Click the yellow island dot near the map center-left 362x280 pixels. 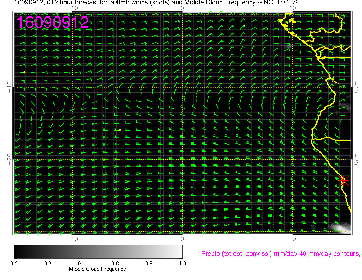pos(119,130)
